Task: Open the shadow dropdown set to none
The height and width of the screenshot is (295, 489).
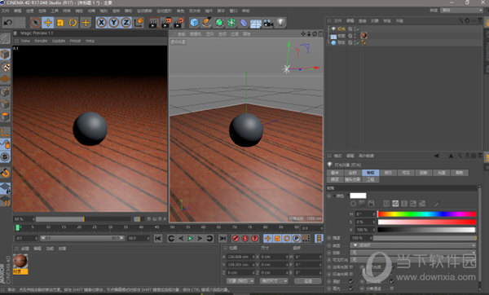Action: click(413, 253)
